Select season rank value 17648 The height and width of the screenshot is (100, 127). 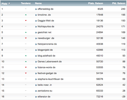[100, 15]
